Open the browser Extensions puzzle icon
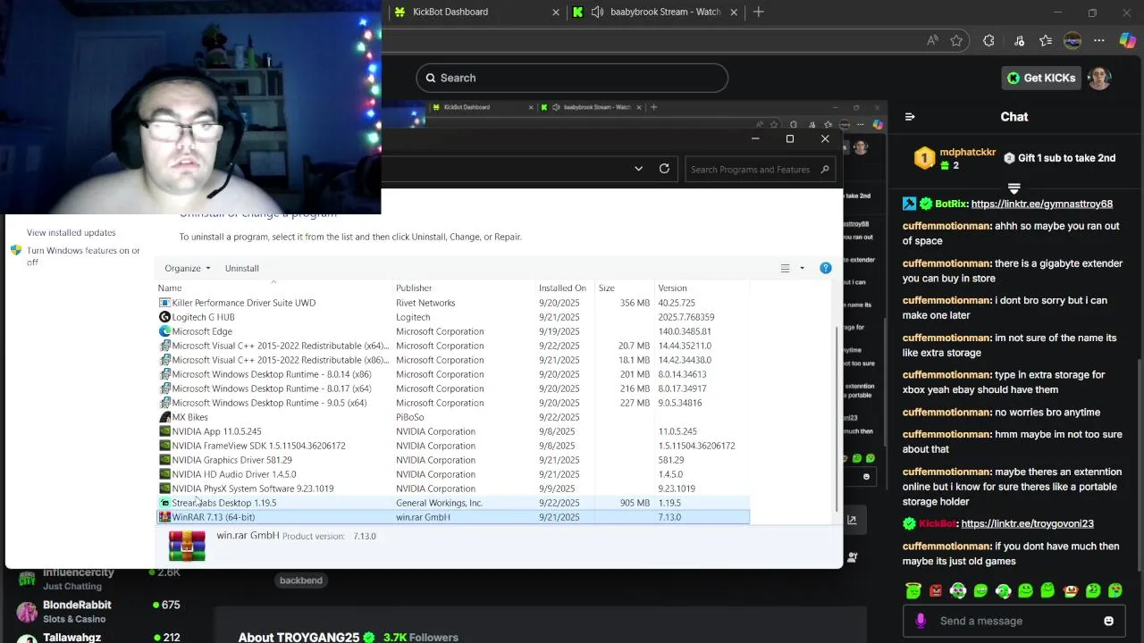Screen dimensions: 1144x643 (988, 40)
